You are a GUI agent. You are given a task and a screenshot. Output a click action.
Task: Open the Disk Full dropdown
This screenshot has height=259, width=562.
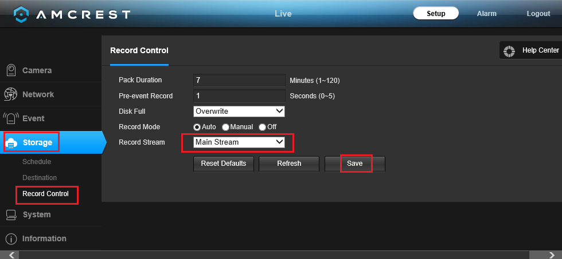coord(239,111)
